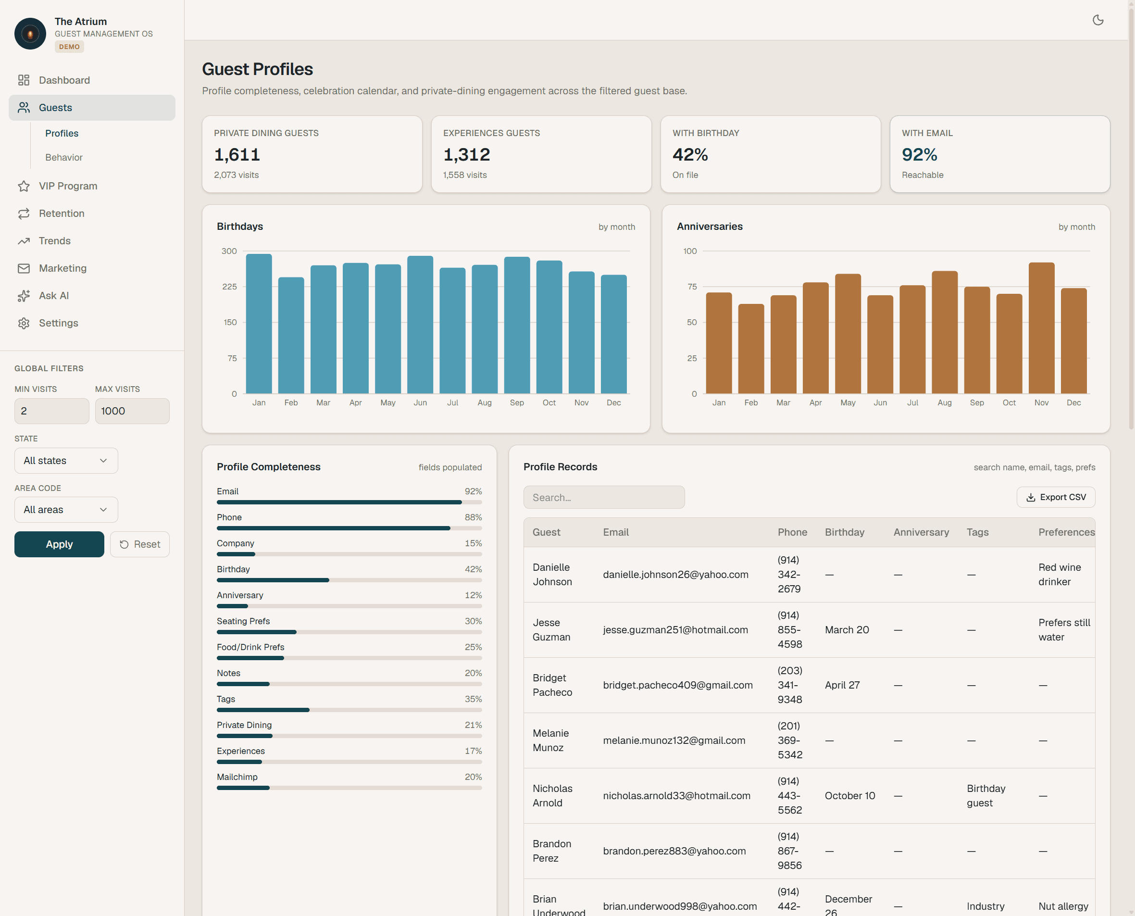This screenshot has width=1135, height=916.
Task: Export profile records as CSV
Action: [1056, 498]
